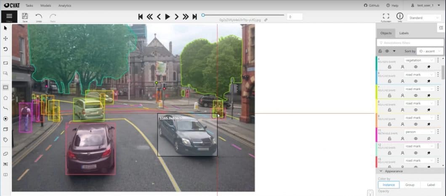The image size is (446, 196).
Task: Select the tag setup tool
Action: pyautogui.click(x=5, y=140)
